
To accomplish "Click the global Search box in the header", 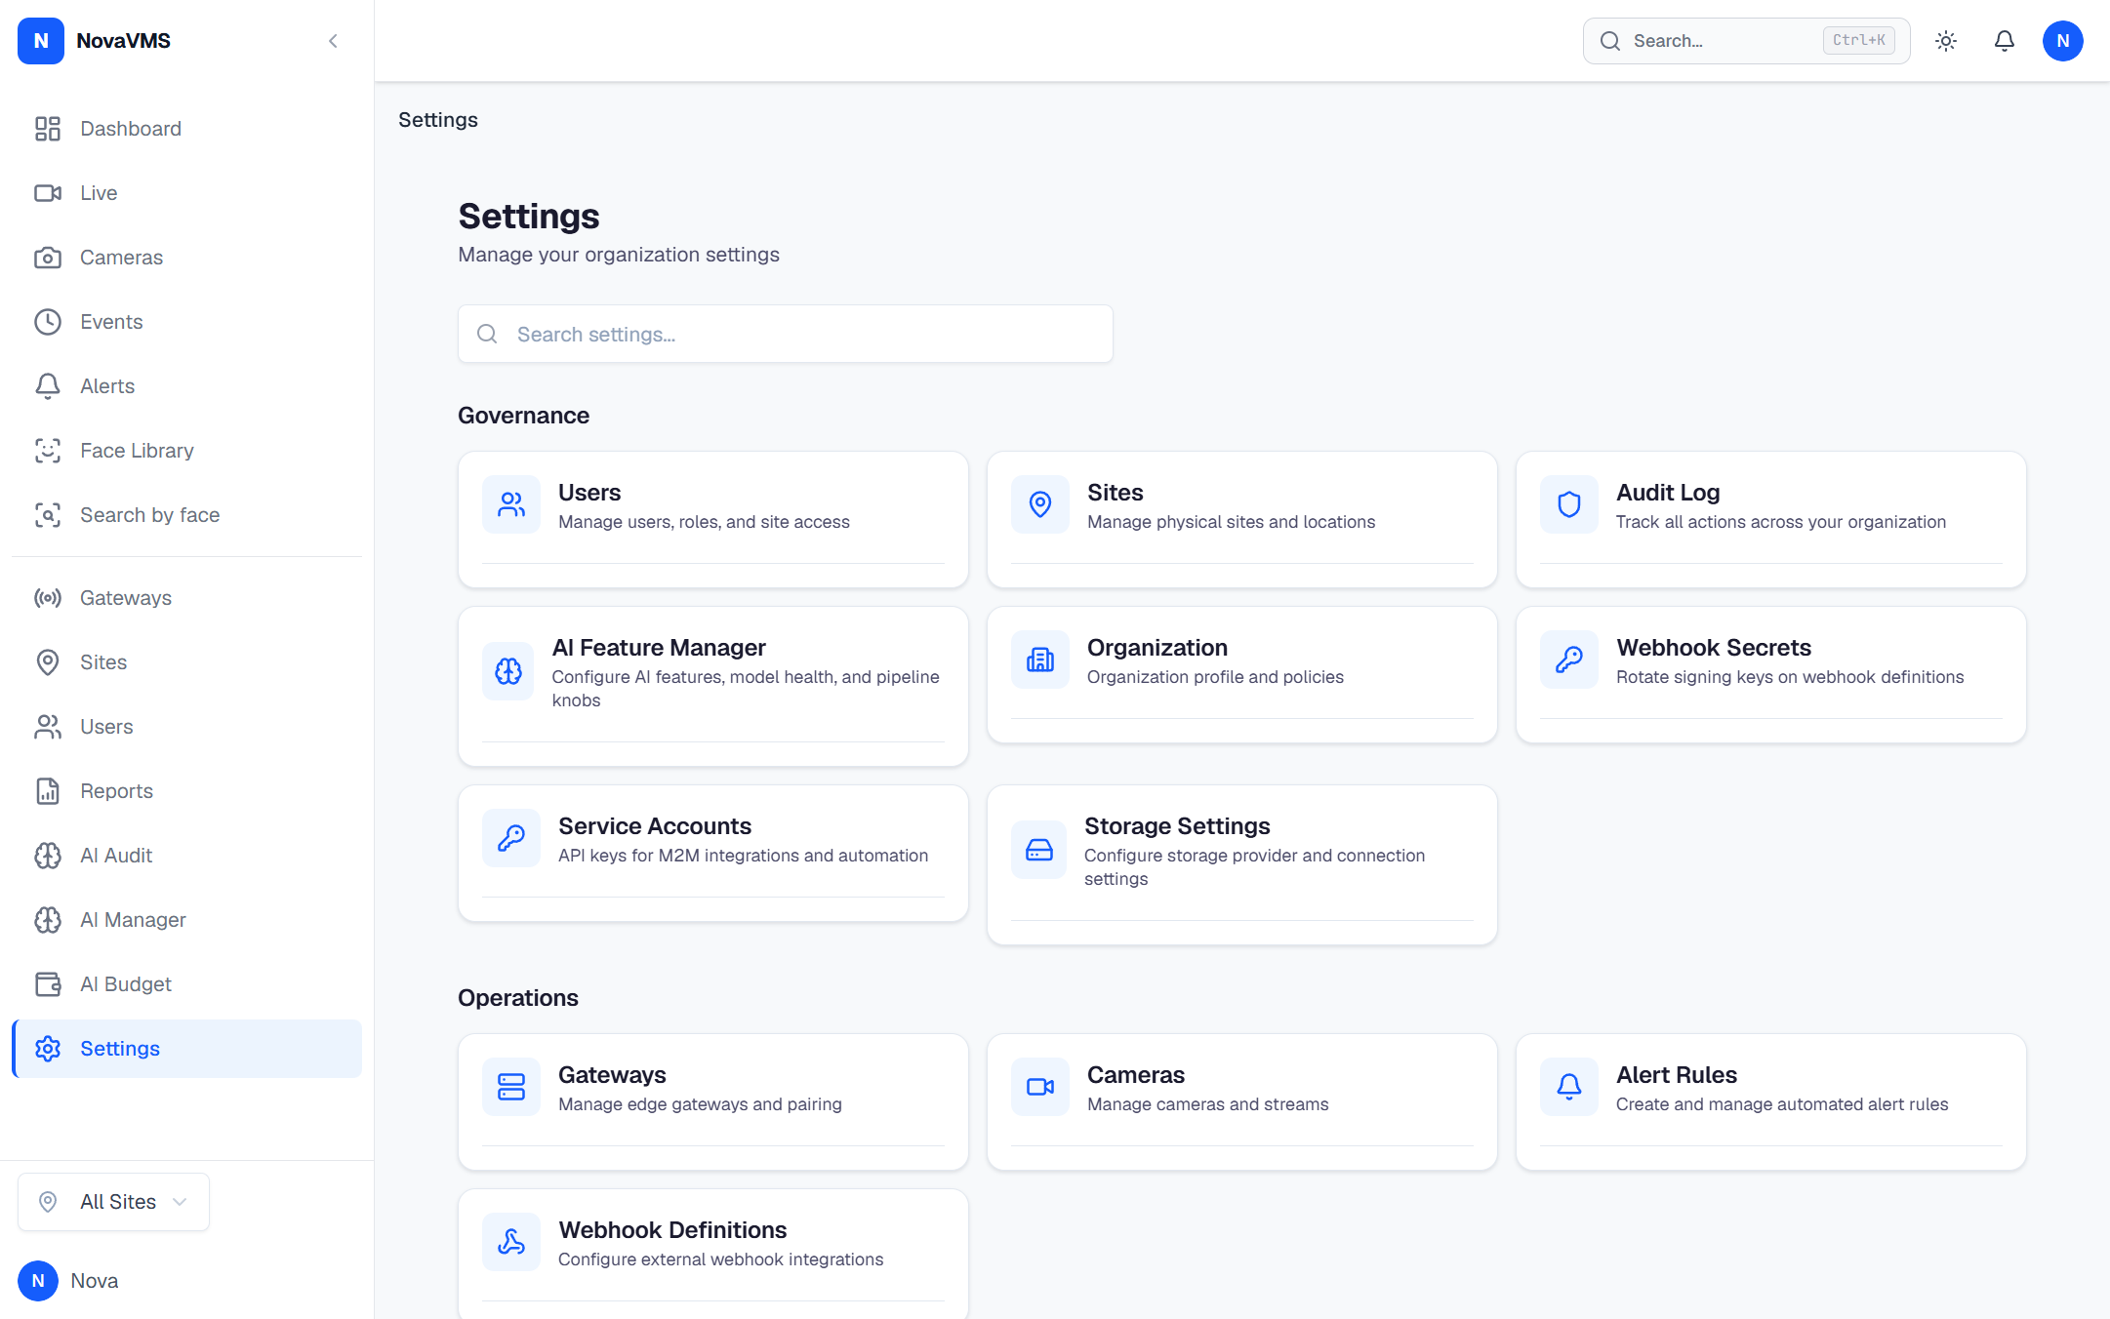I will pos(1746,41).
